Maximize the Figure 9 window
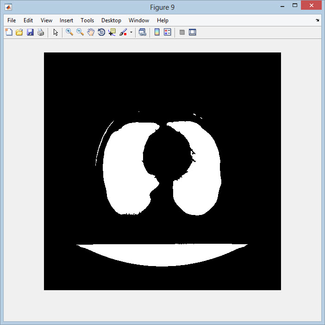Image resolution: width=325 pixels, height=325 pixels. 295,6
